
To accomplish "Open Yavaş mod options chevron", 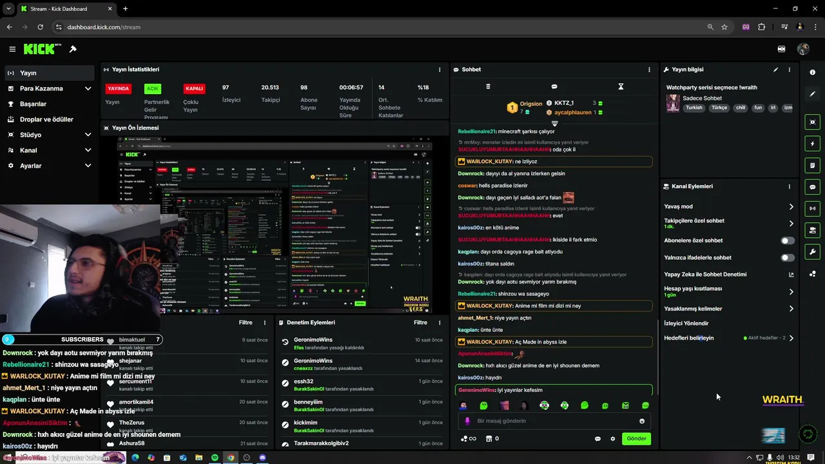I will coord(791,207).
